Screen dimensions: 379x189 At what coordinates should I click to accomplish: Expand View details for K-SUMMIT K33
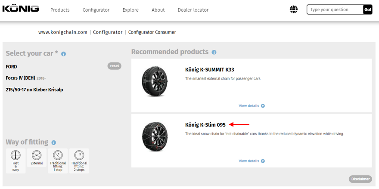click(252, 105)
